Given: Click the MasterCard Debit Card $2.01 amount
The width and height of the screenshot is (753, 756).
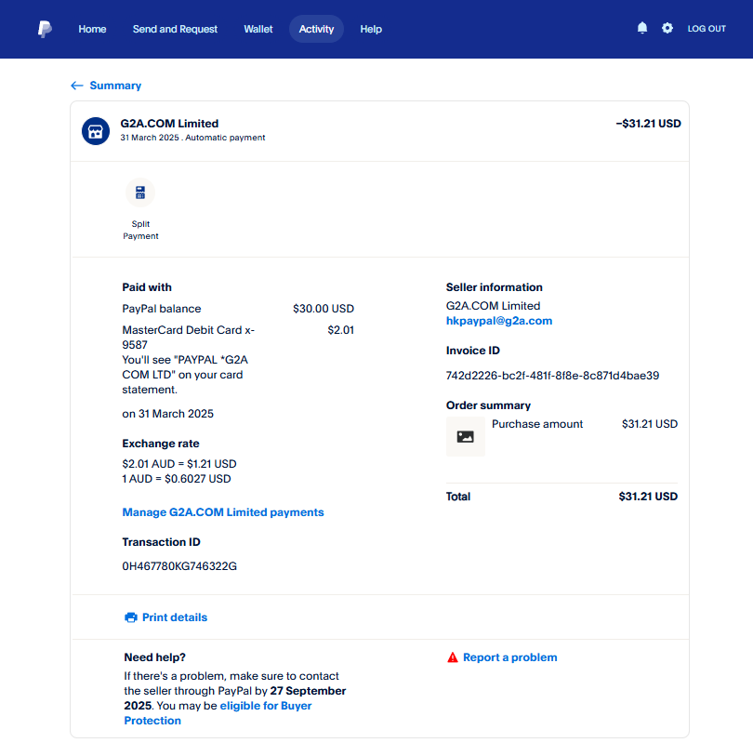Looking at the screenshot, I should [x=340, y=330].
